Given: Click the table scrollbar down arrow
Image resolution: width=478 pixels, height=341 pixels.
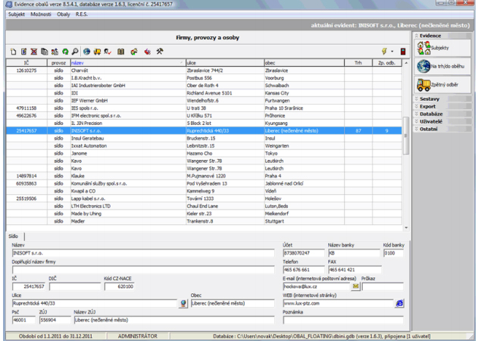Looking at the screenshot, I should point(406,228).
